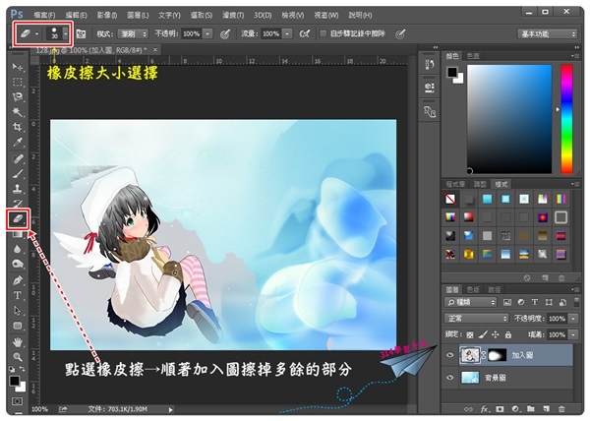The image size is (590, 421).
Task: Open the 濾鏡(T) menu
Action: 233,16
